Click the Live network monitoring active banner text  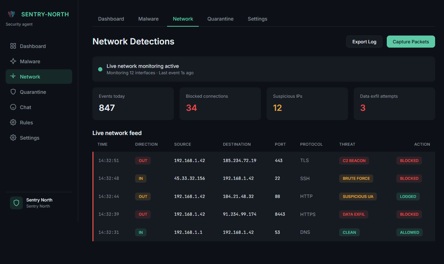pyautogui.click(x=143, y=66)
